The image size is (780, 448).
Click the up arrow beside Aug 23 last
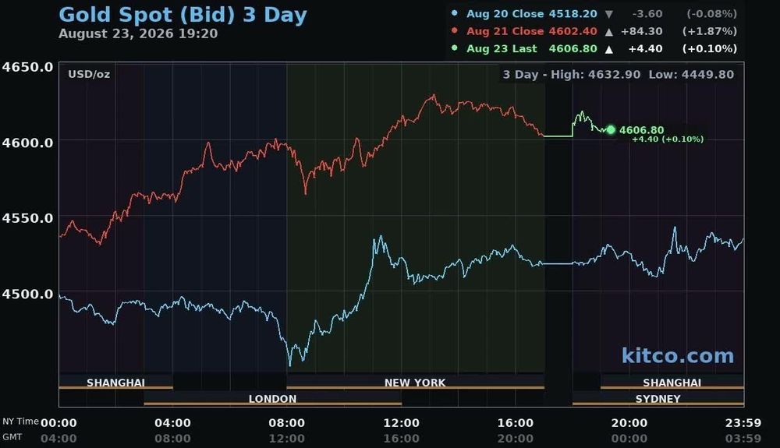[x=609, y=49]
